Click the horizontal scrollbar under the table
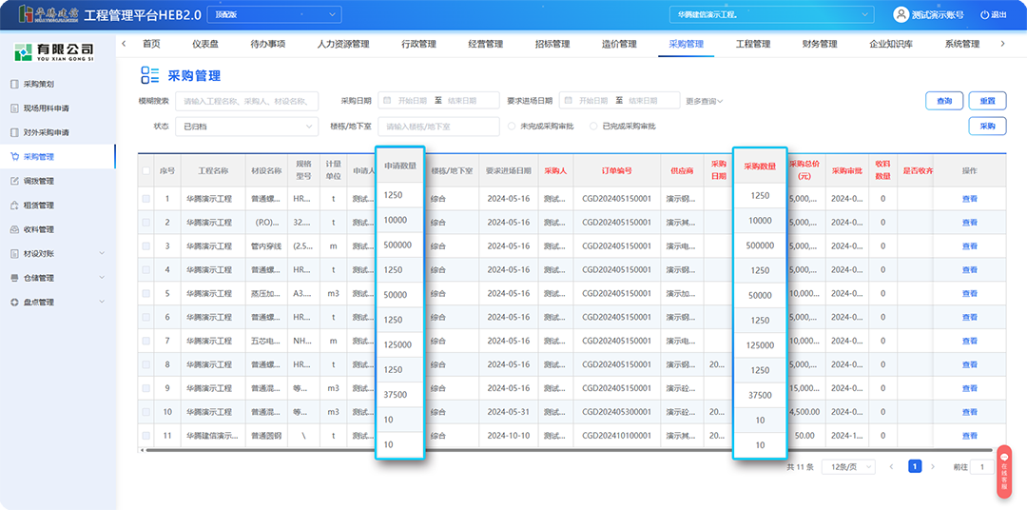Screen dimensions: 1027x510 click(x=570, y=450)
